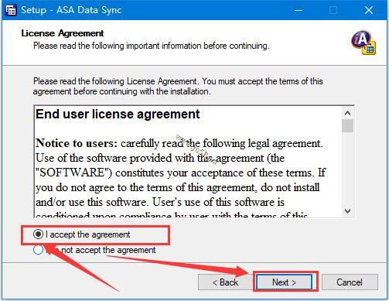Click the setup icon in the title bar
389x301 pixels.
(11, 10)
